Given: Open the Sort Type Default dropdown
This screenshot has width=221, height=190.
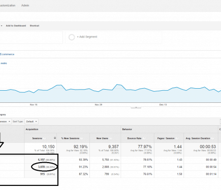Looking at the screenshot, I should tap(31, 122).
